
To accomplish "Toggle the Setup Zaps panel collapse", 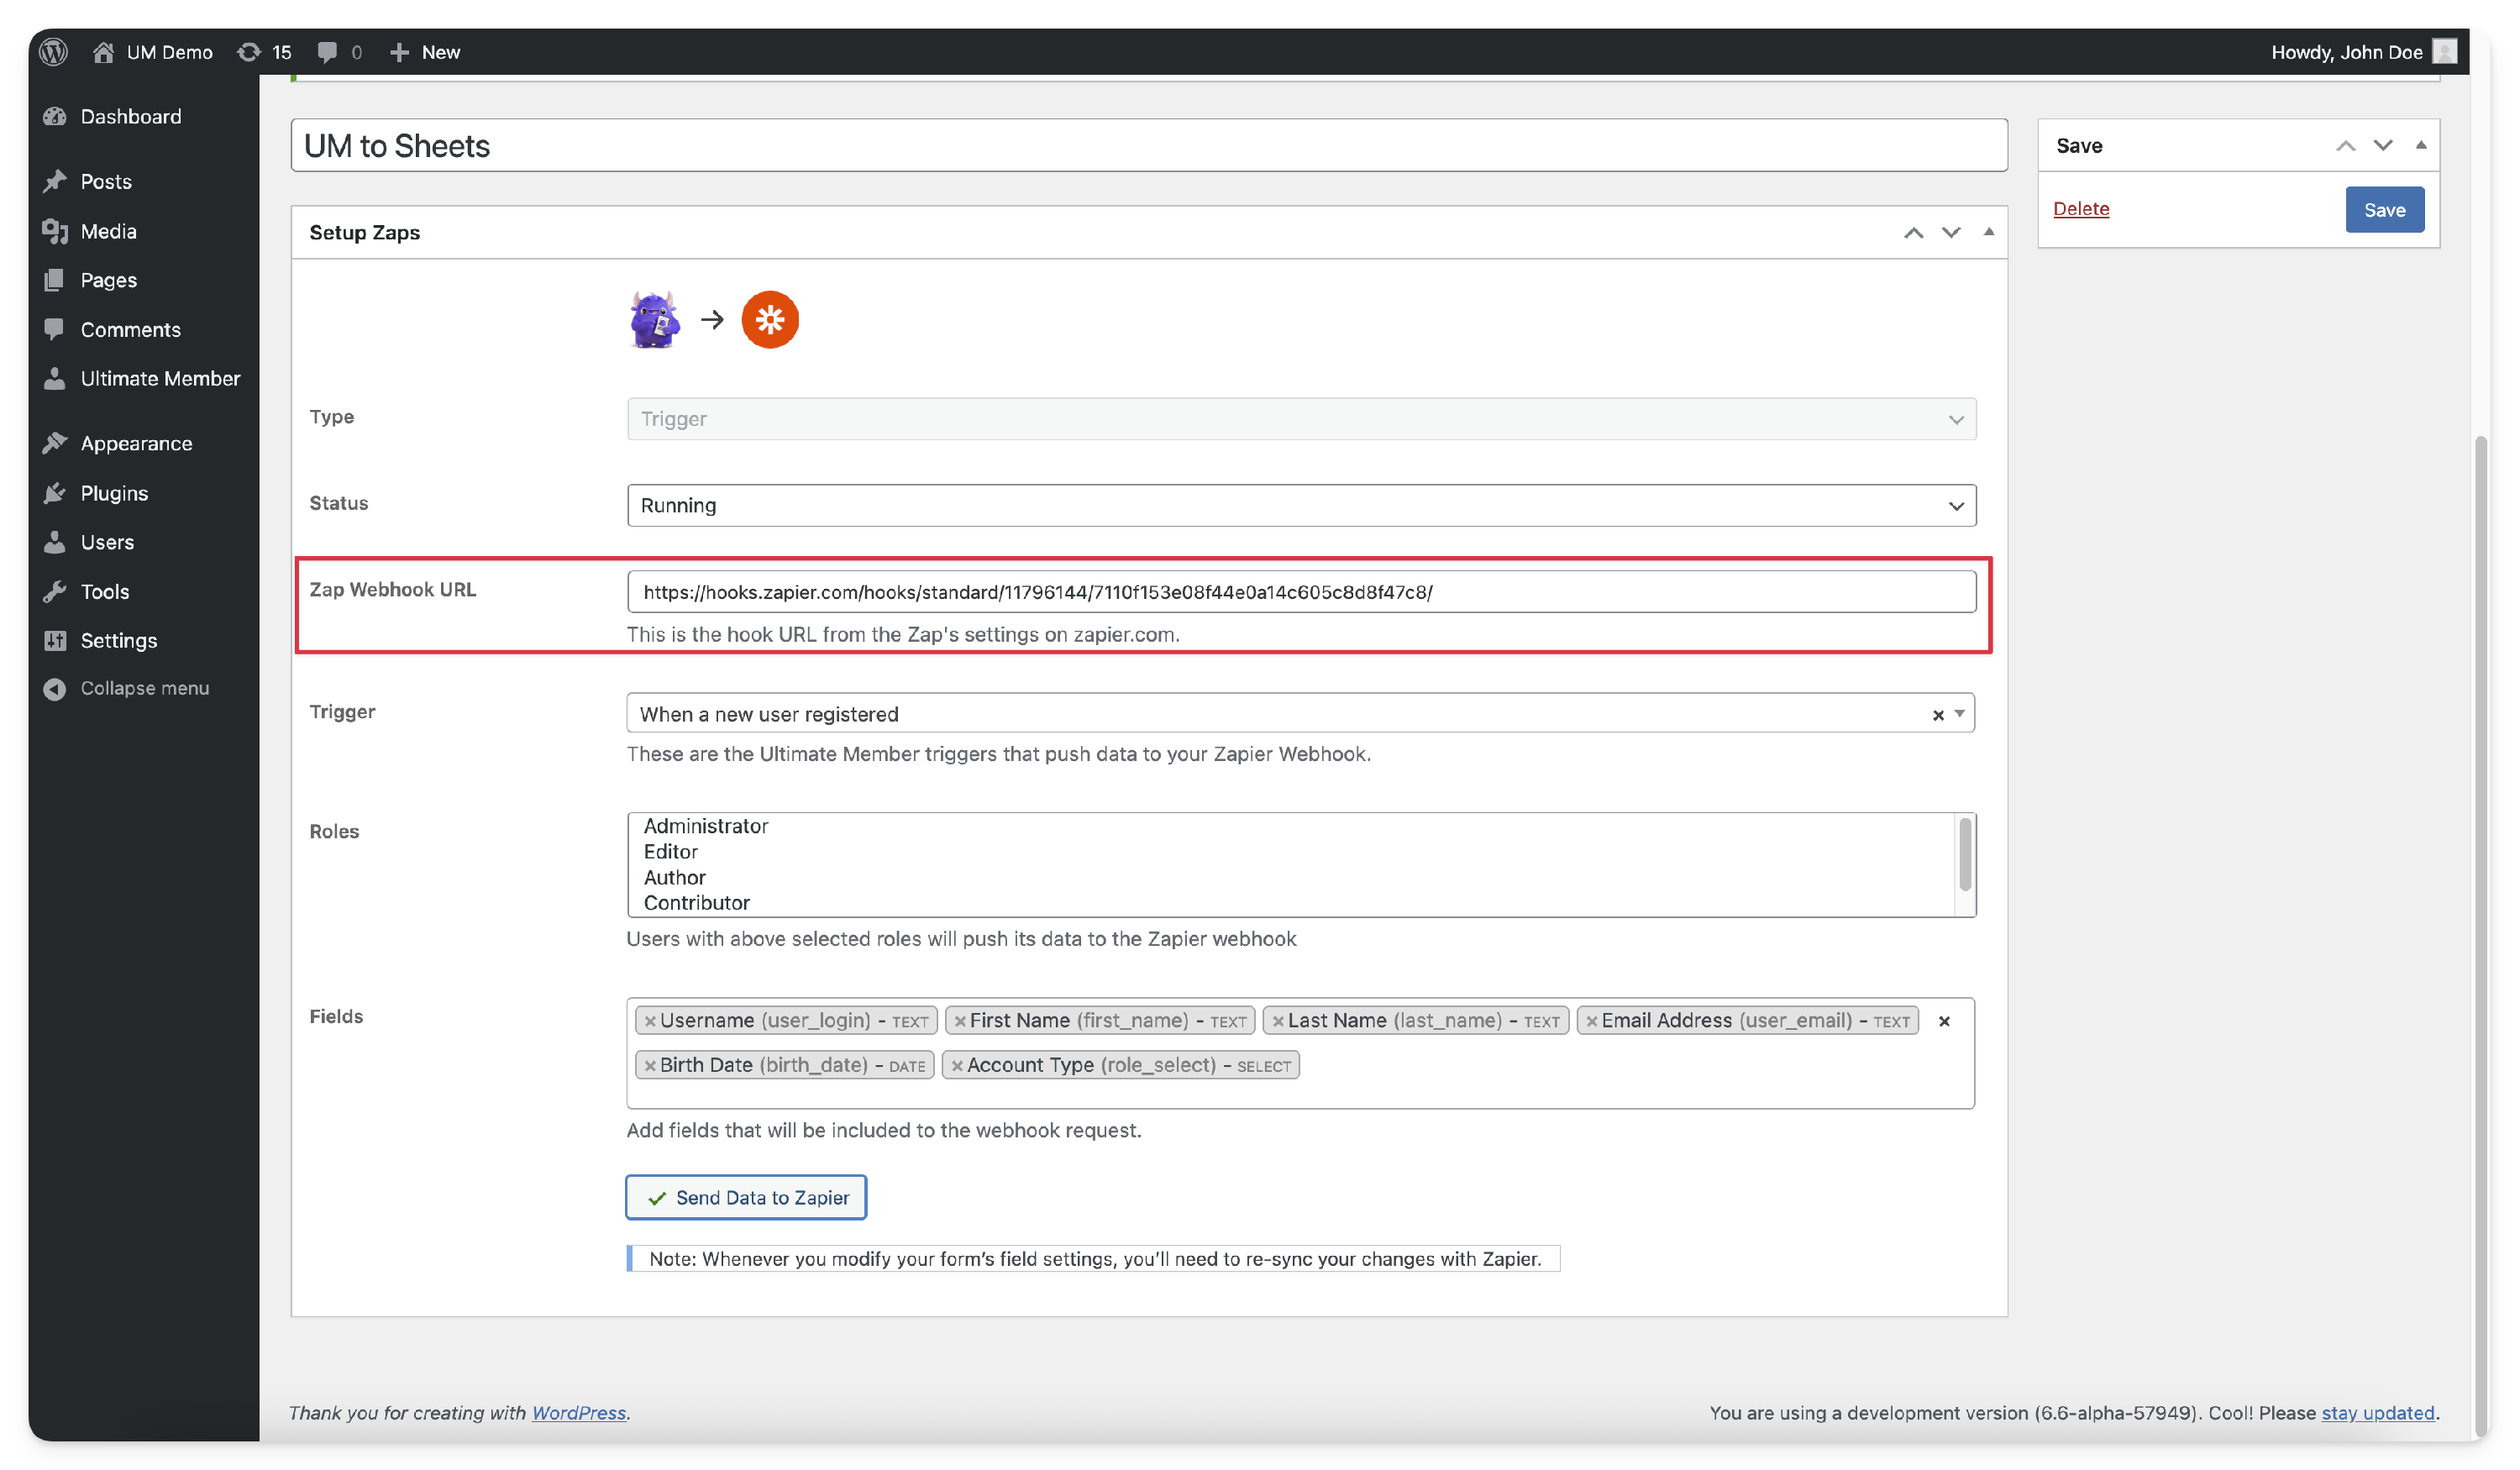I will [1988, 232].
